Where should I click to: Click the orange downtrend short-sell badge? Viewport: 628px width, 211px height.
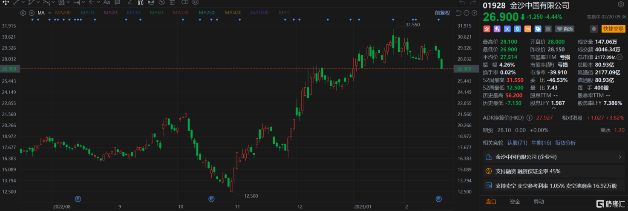coord(528,29)
